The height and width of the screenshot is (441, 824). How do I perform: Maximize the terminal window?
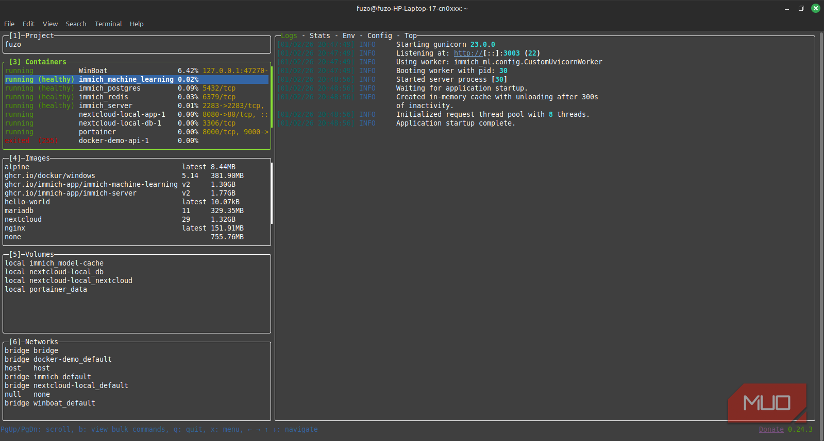click(801, 8)
